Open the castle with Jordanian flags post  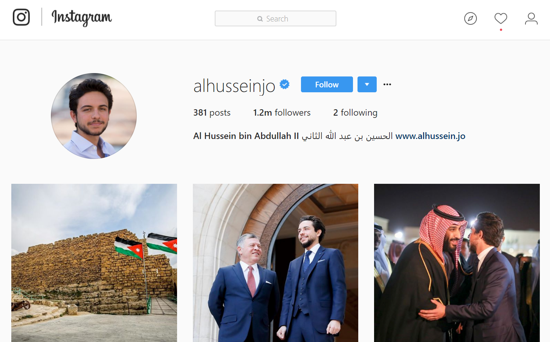[x=94, y=263]
